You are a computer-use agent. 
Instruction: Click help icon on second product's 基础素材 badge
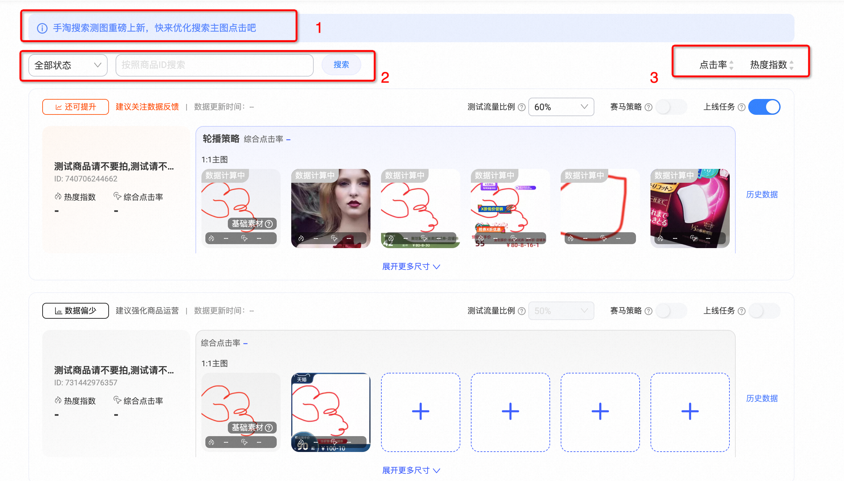pyautogui.click(x=269, y=428)
